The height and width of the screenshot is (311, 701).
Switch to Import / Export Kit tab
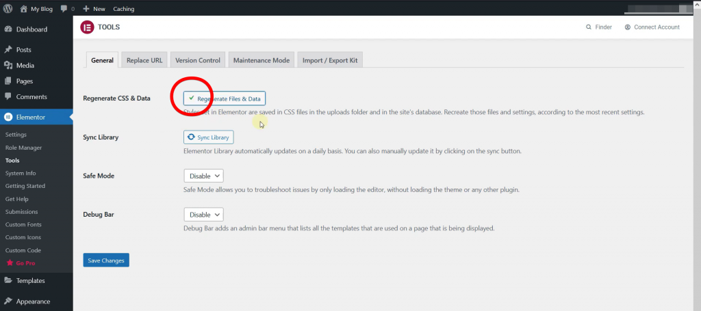pyautogui.click(x=330, y=60)
